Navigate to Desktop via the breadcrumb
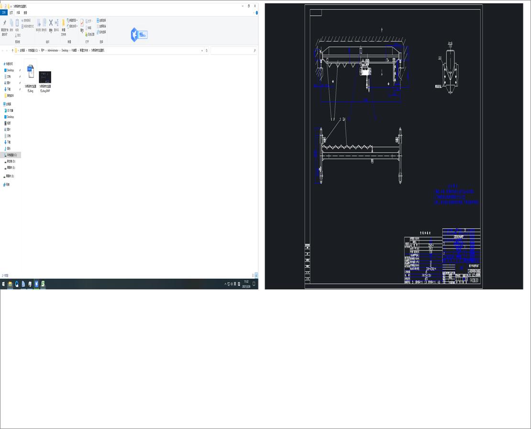This screenshot has width=531, height=429. (x=64, y=50)
